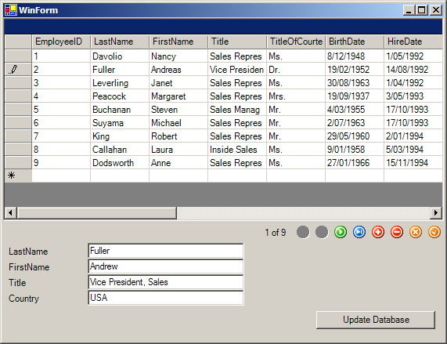This screenshot has width=447, height=344.
Task: Click the Fuller last name grid cell
Action: click(120, 69)
